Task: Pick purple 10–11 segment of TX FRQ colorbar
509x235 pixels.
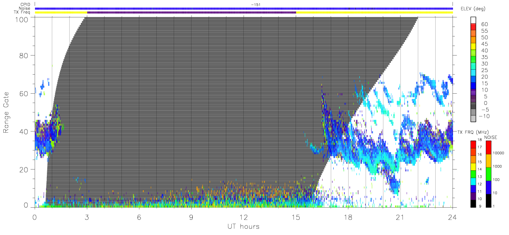Action: pyautogui.click(x=473, y=195)
